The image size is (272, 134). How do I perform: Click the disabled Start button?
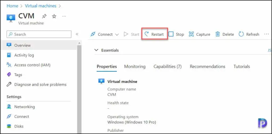point(131,34)
